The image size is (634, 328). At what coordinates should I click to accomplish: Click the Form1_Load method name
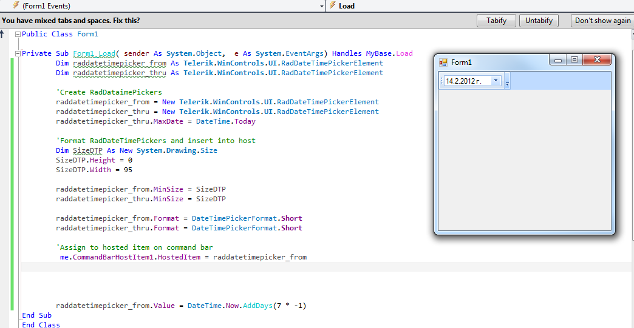coord(94,54)
